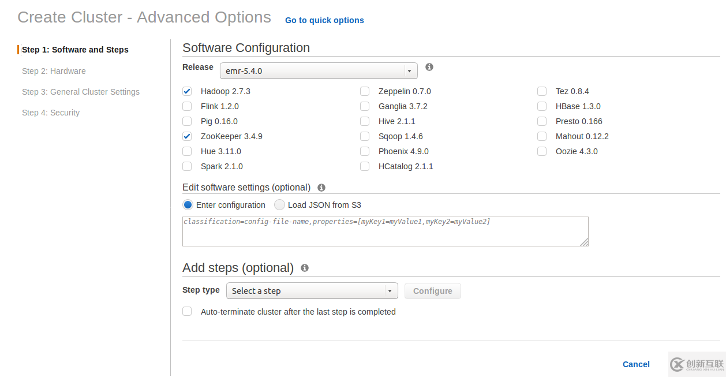Screen dimensions: 726x377
Task: Enable the Zeppelin 0.7.0 checkbox
Action: point(365,91)
